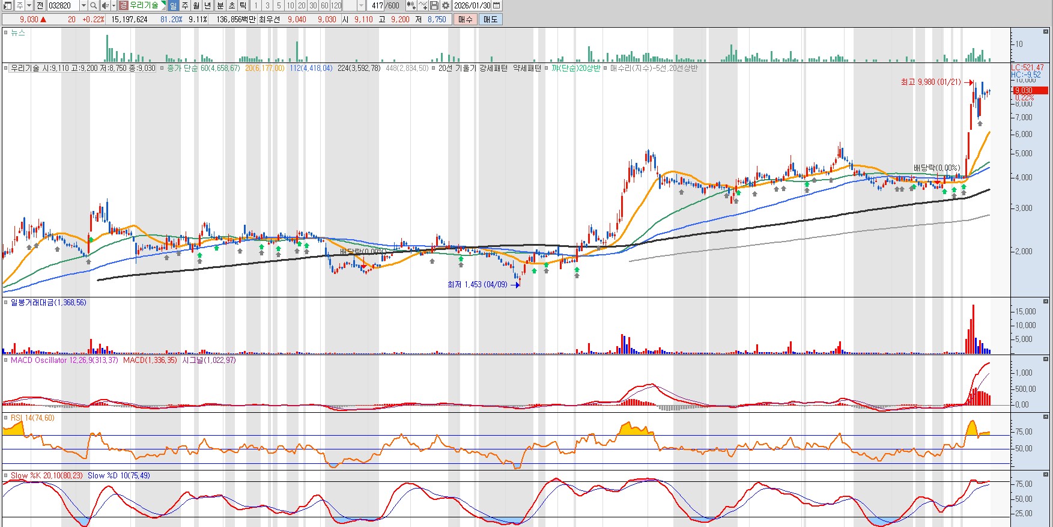Open the stock code history dropdown arrow
Image resolution: width=1053 pixels, height=527 pixels.
pyautogui.click(x=83, y=5)
